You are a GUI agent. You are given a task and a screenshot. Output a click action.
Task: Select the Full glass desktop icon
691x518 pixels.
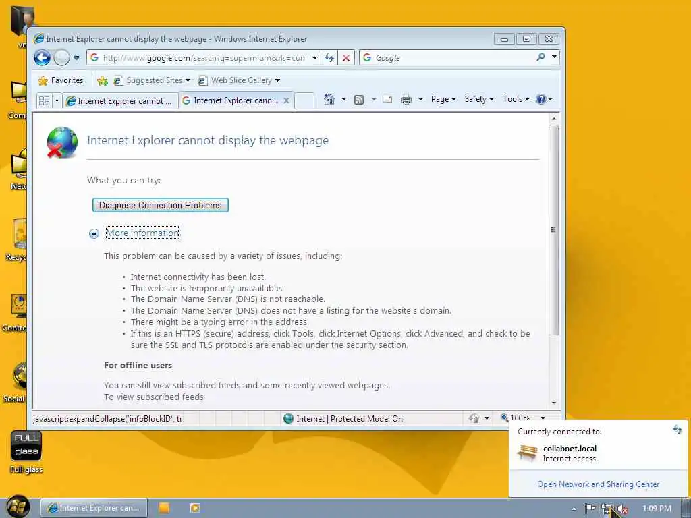click(x=26, y=451)
